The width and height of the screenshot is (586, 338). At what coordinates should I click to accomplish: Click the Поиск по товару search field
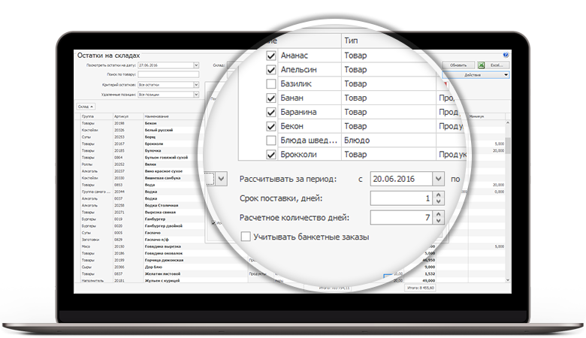[x=174, y=75]
